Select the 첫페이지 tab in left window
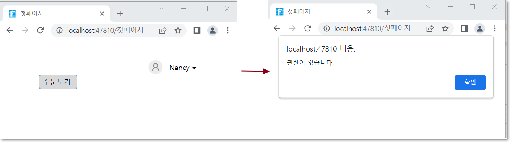This screenshot has height=142, width=510. [57, 13]
